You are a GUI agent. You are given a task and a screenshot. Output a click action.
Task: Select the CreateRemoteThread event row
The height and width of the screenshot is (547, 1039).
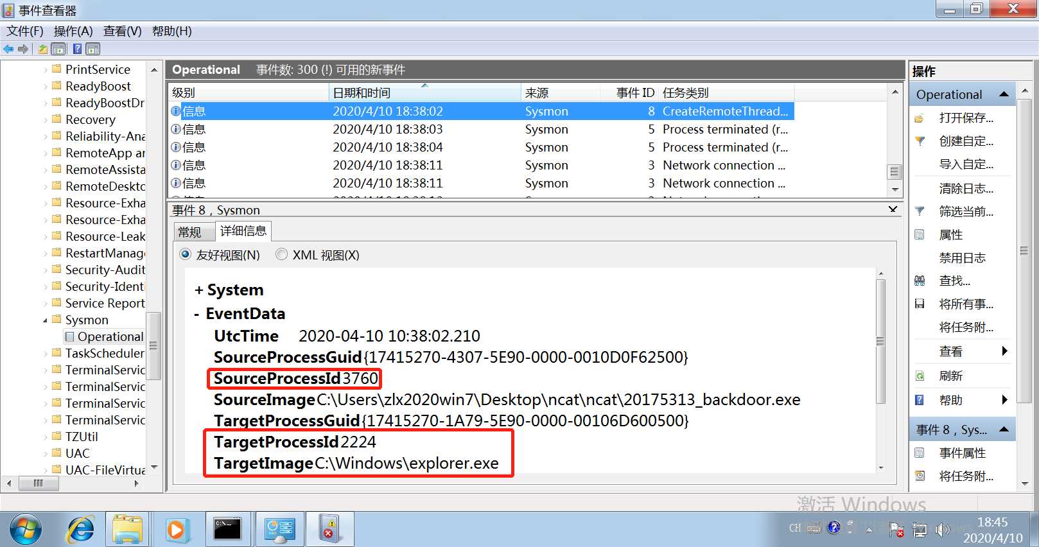(x=482, y=111)
